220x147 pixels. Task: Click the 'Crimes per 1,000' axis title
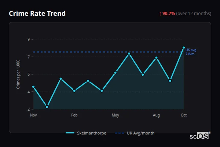pos(18,74)
